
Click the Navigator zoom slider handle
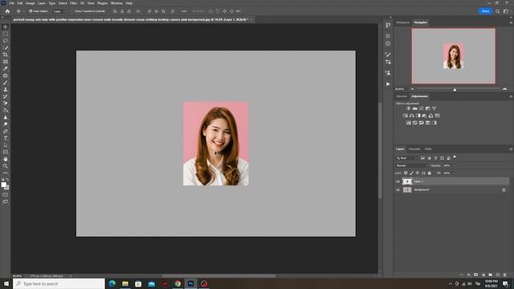(x=455, y=89)
